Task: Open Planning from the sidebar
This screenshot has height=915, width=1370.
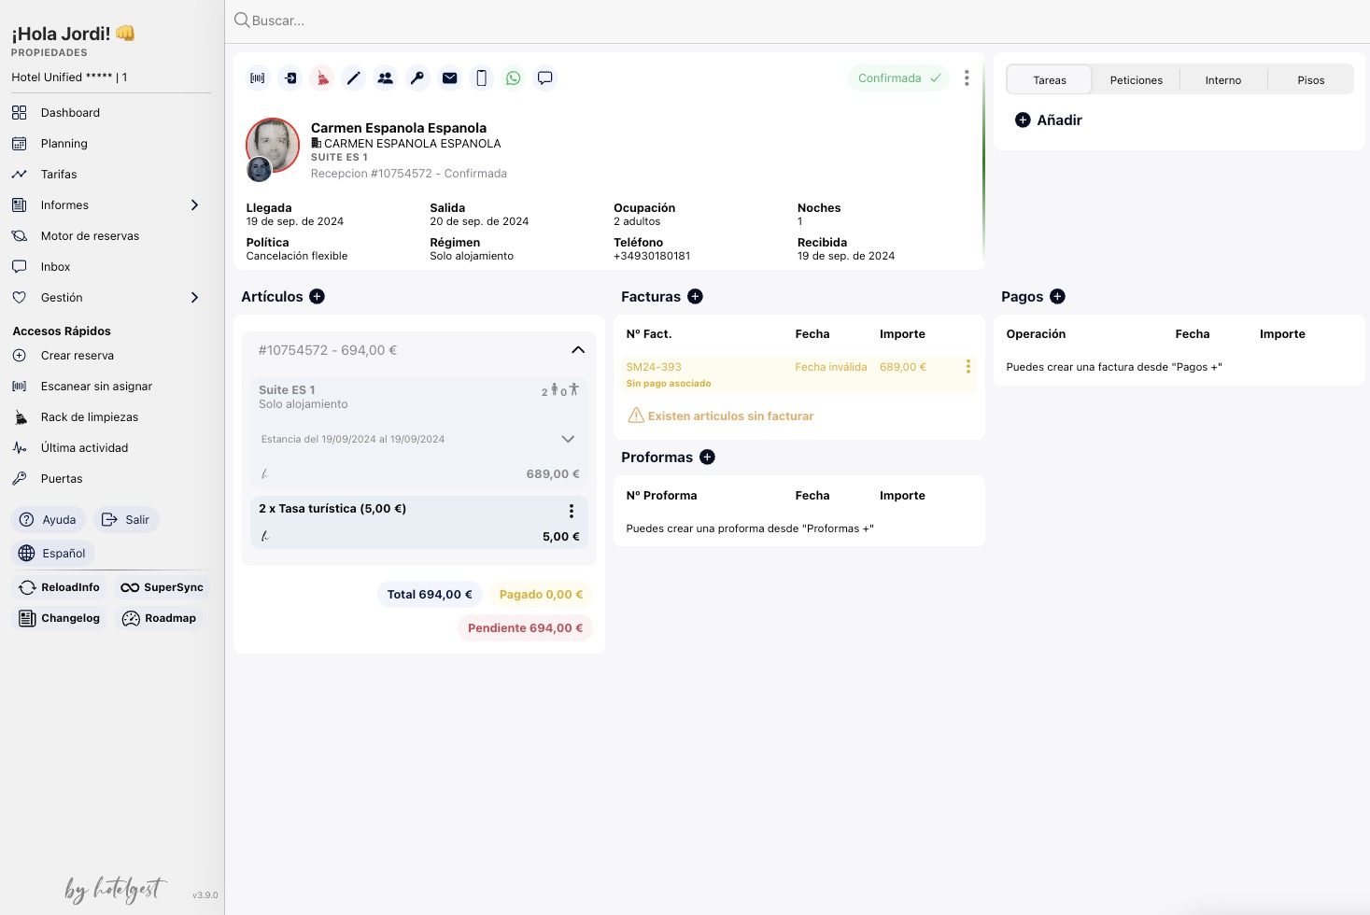Action: (x=64, y=144)
